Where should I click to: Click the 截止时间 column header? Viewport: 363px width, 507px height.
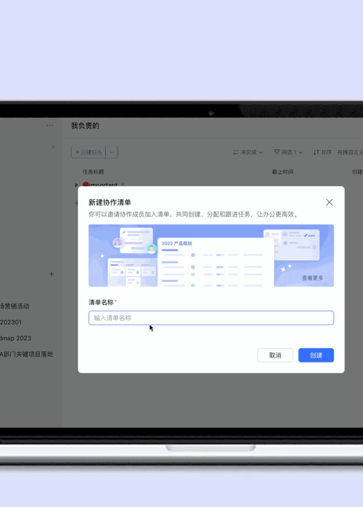tap(283, 172)
